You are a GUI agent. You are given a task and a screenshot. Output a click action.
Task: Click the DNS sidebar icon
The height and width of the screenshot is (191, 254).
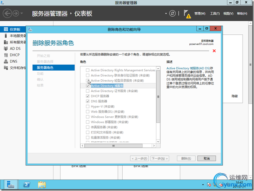pyautogui.click(x=6, y=61)
